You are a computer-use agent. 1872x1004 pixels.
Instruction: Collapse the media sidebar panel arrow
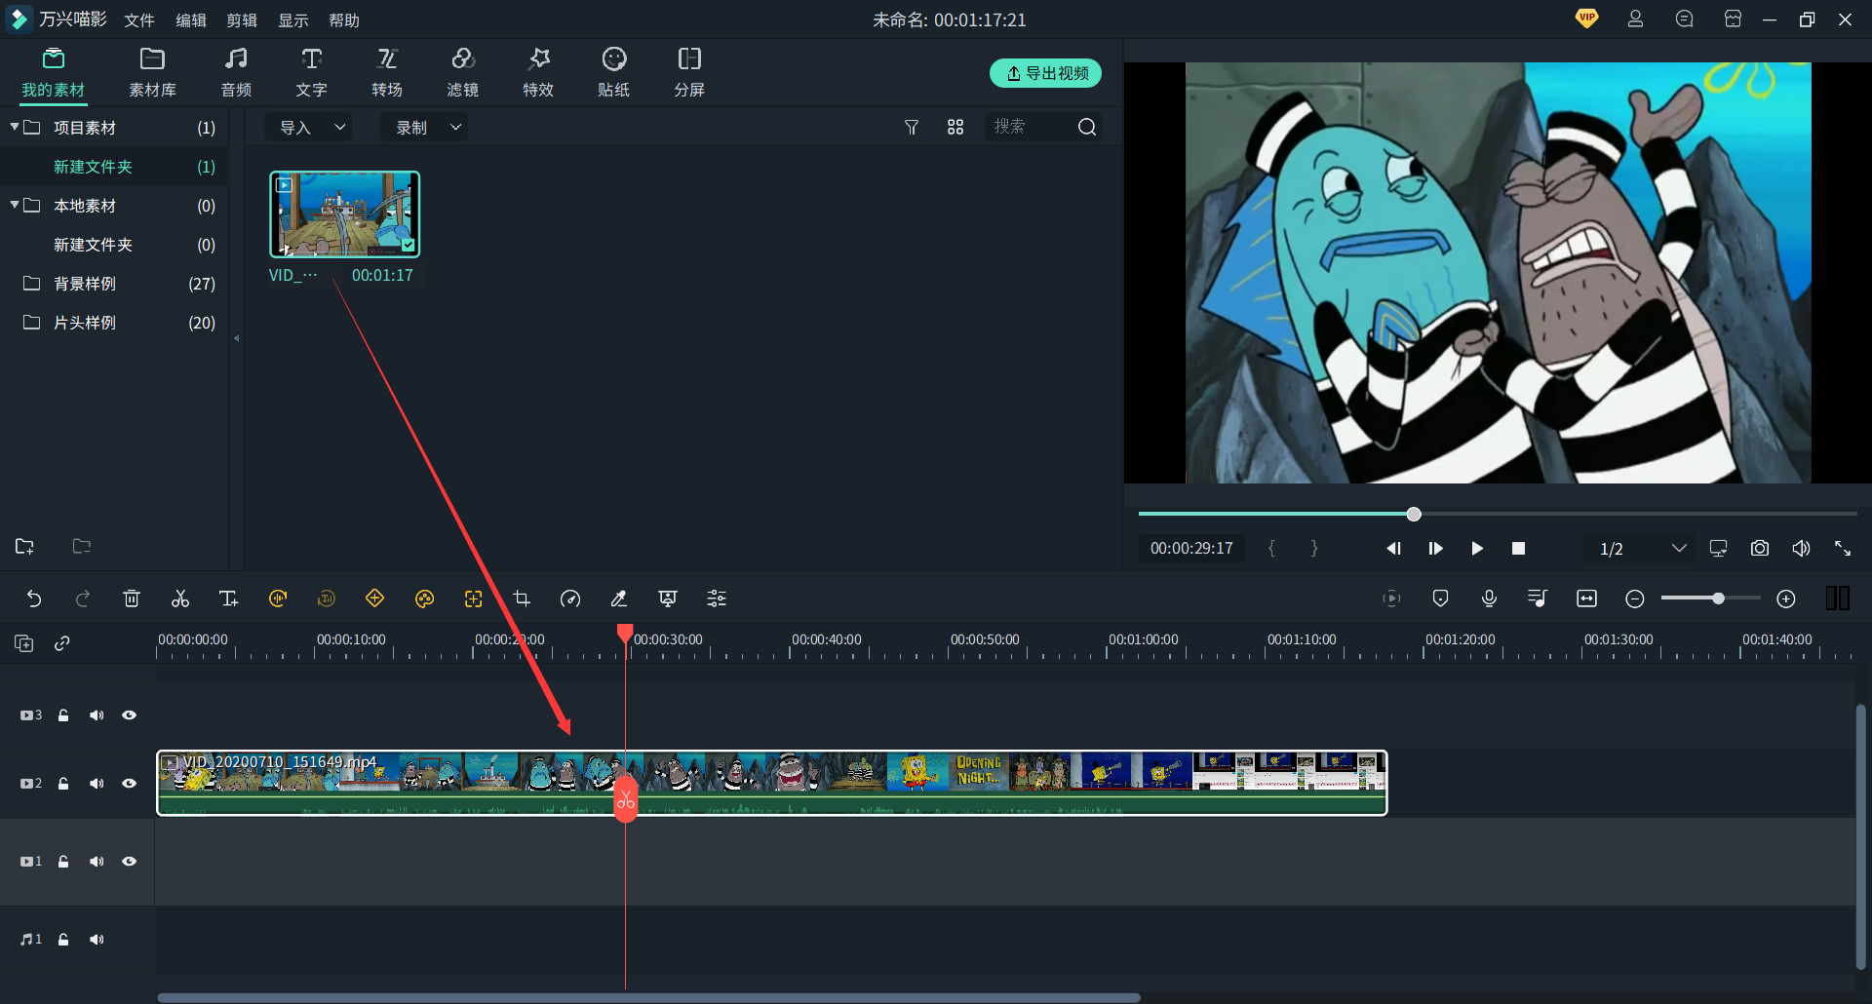(x=236, y=338)
